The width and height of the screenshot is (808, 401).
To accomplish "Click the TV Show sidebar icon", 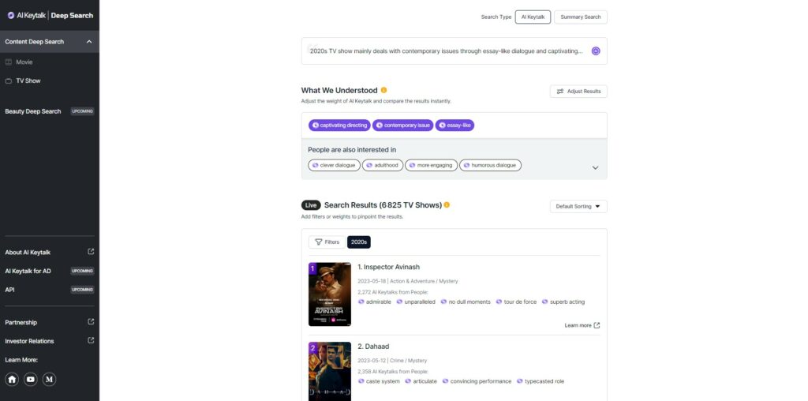I will tap(8, 81).
